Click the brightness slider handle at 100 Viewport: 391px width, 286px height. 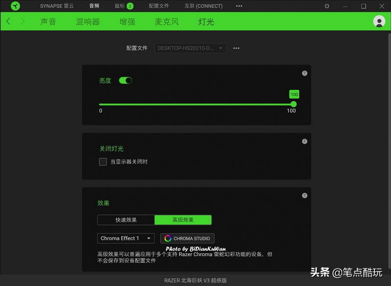click(x=293, y=104)
